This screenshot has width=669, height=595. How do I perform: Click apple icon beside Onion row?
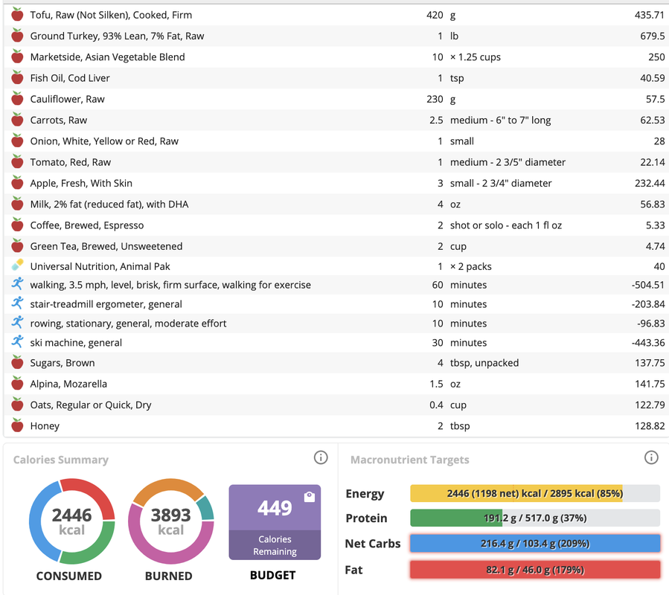[x=17, y=141]
